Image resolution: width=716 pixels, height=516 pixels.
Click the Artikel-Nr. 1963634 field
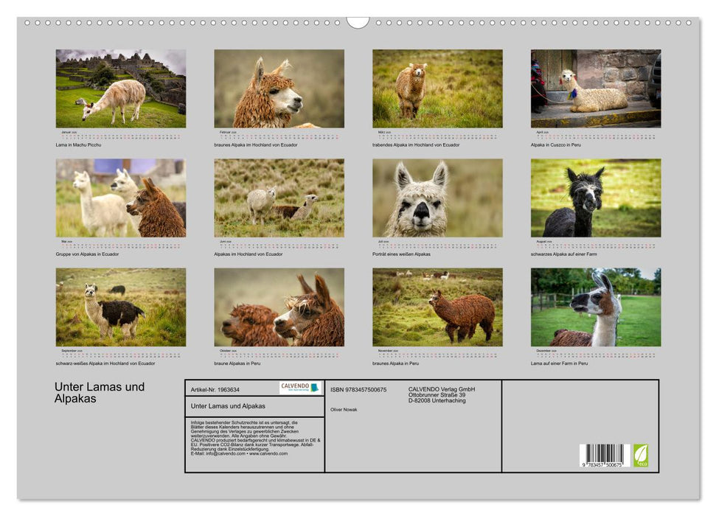pos(215,389)
